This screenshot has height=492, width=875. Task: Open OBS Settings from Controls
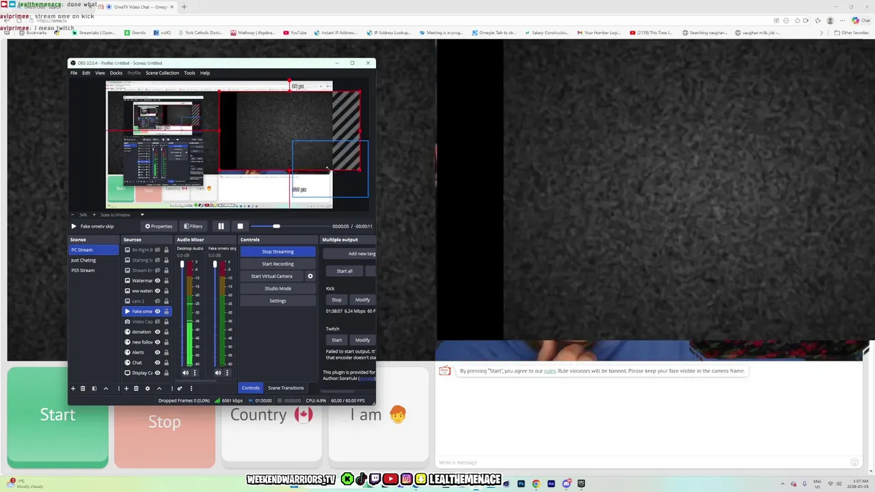point(278,301)
